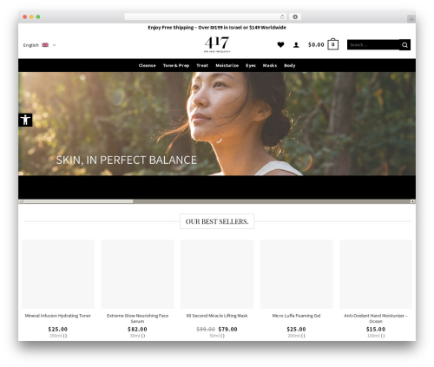Click the 60 Second Miracle Lifting Mask image
Viewport: 434px width, 367px height.
coord(217,274)
